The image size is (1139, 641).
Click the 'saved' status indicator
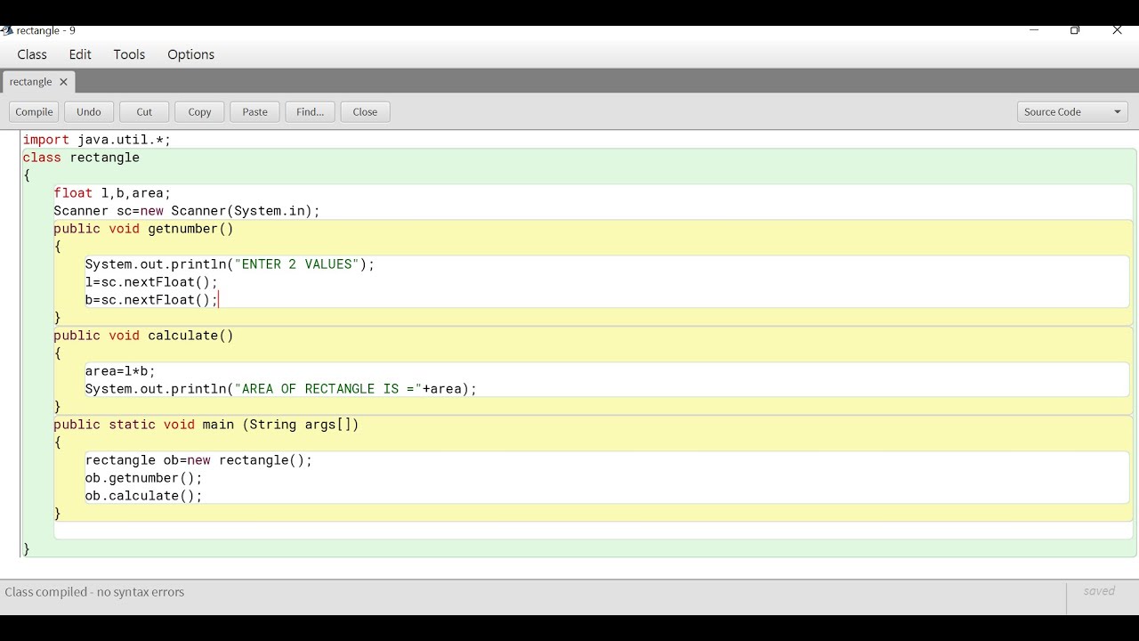coord(1099,591)
